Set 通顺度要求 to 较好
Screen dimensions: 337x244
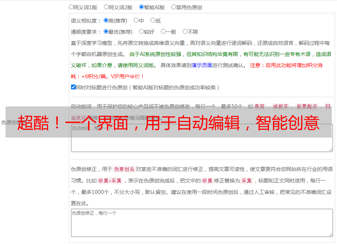click(141, 32)
